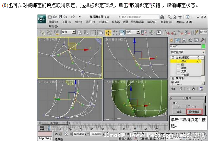
Task: Open the 编辑(E) menu
Action: pos(53,22)
